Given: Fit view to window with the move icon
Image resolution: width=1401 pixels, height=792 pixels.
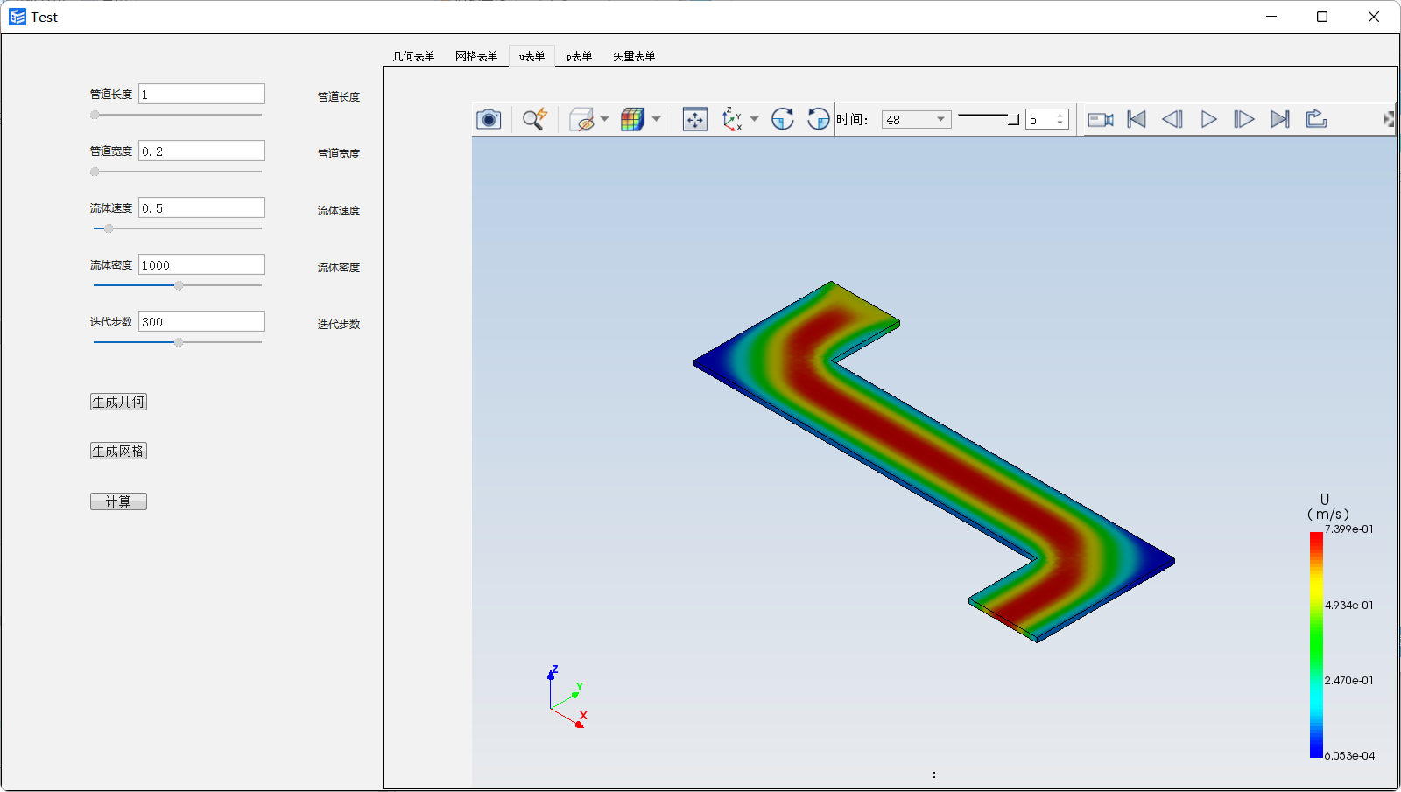Looking at the screenshot, I should [x=695, y=119].
